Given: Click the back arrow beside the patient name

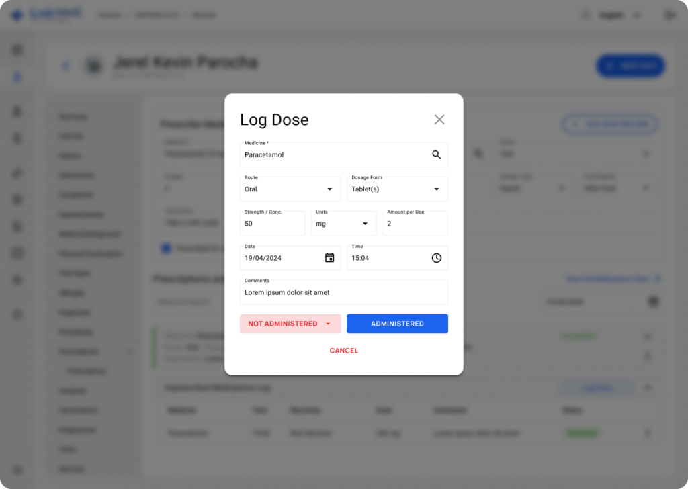Looking at the screenshot, I should click(x=65, y=66).
